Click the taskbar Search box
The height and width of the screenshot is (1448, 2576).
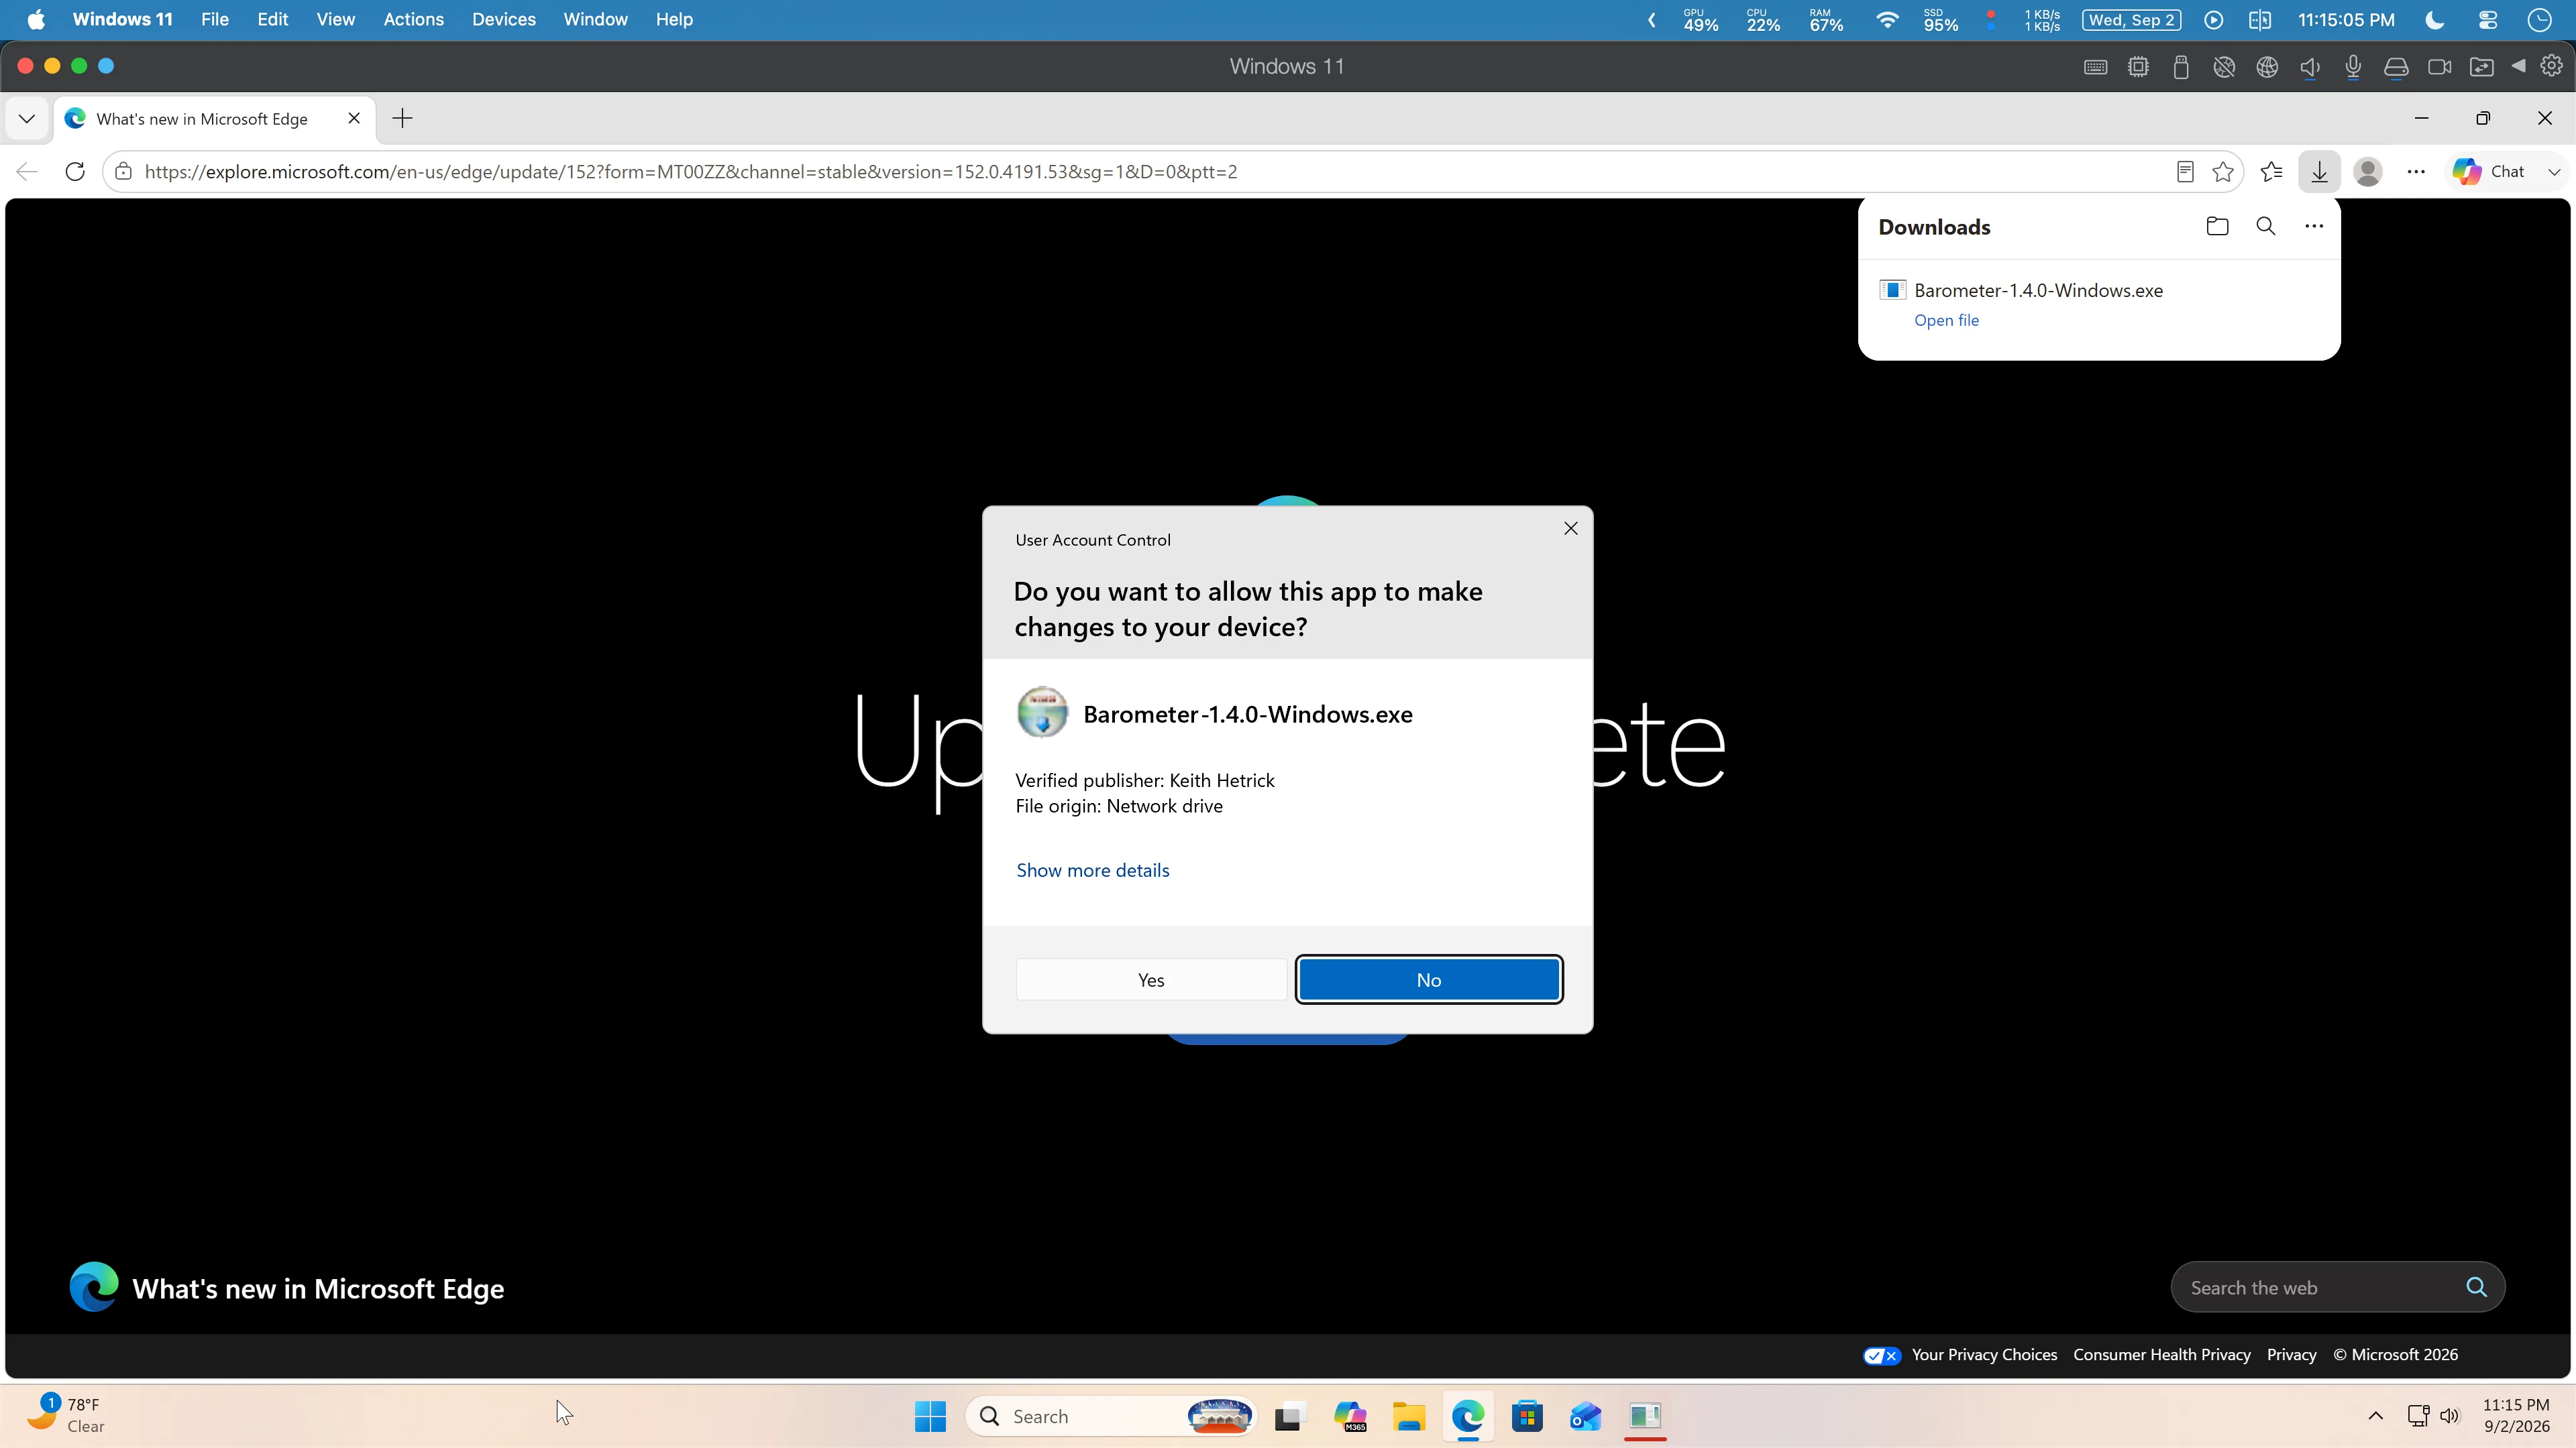(x=1111, y=1416)
